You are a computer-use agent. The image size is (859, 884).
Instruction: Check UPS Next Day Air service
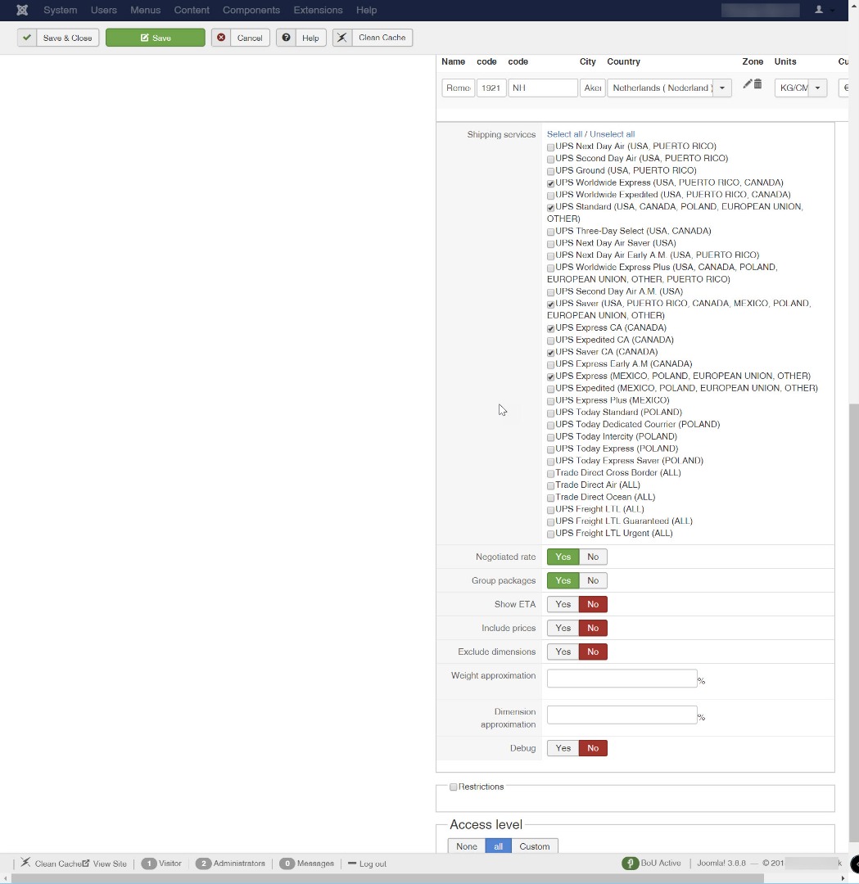pos(550,147)
